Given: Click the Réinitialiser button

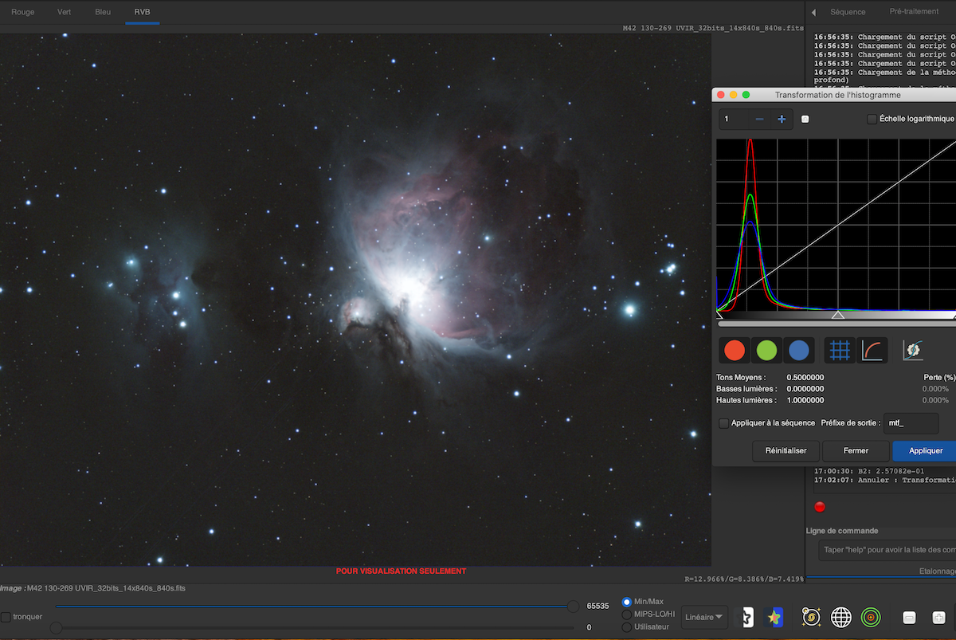Looking at the screenshot, I should 786,450.
